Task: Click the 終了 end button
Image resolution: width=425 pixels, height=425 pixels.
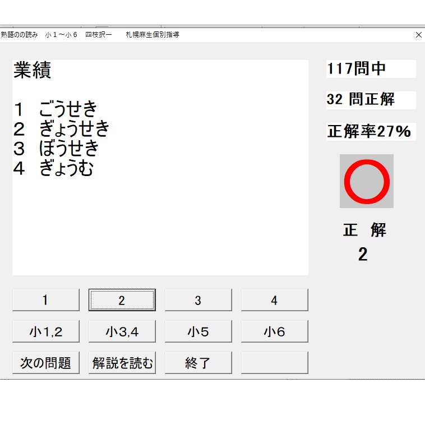Action: coord(198,363)
